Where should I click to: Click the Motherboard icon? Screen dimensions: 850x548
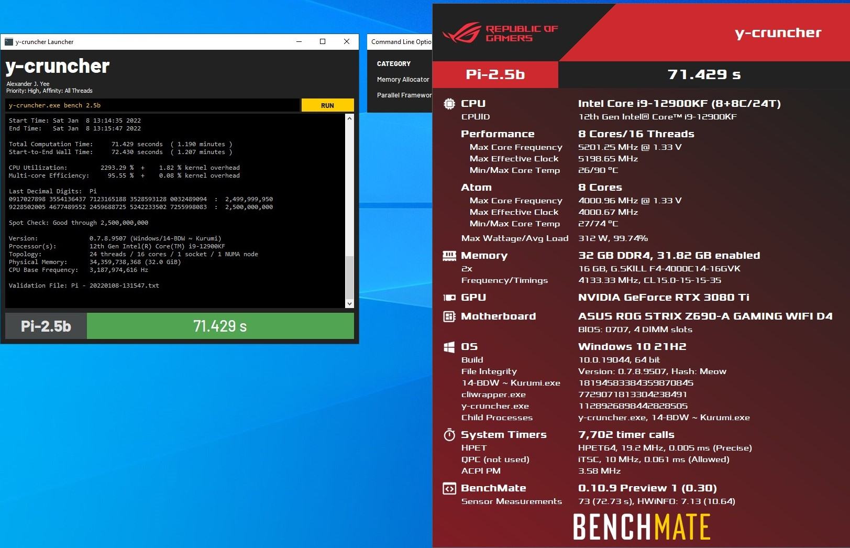pos(449,316)
